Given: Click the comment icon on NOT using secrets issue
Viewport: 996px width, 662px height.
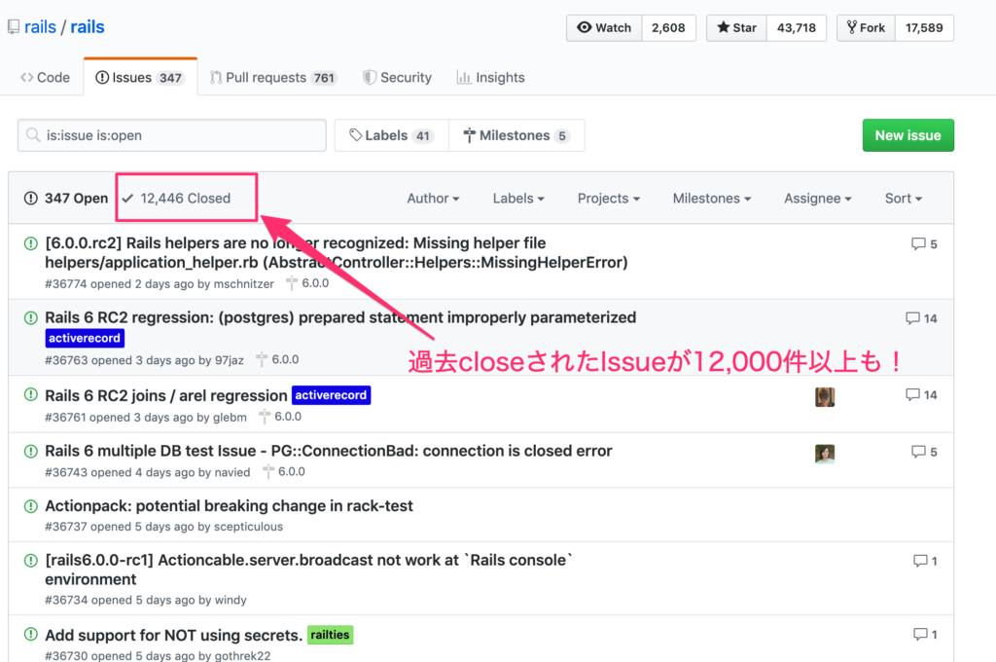Looking at the screenshot, I should (x=920, y=635).
